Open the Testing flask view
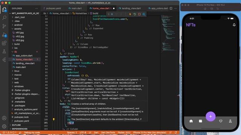The width and height of the screenshot is (241, 135). (x=4, y=51)
